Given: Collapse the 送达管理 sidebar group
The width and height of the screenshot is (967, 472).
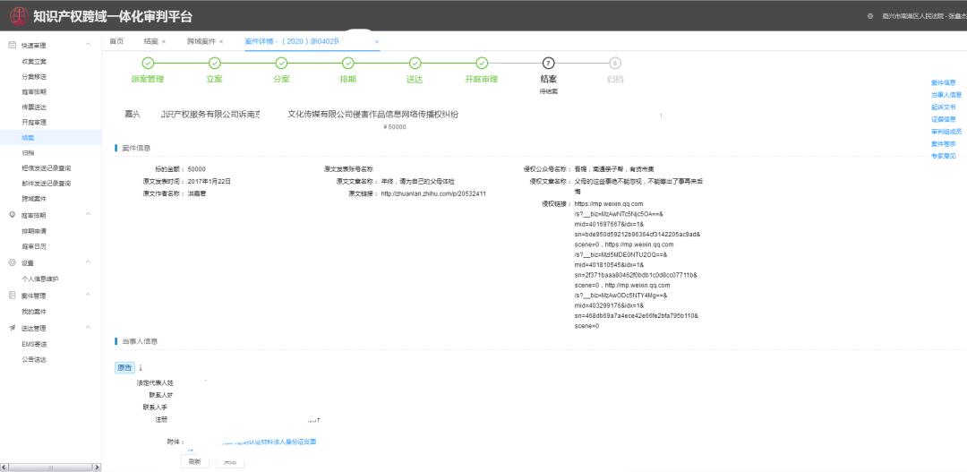Looking at the screenshot, I should 88,328.
